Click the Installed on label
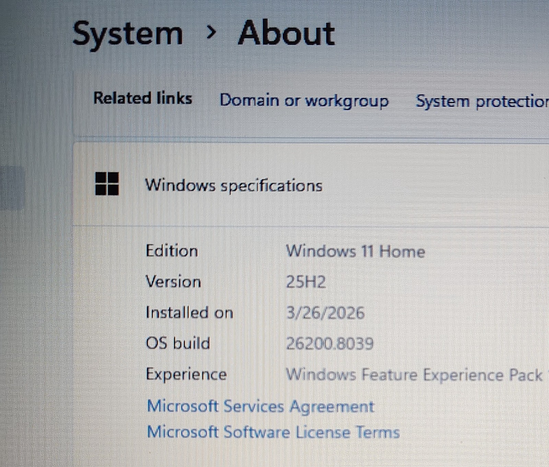This screenshot has height=467, width=549. 189,313
